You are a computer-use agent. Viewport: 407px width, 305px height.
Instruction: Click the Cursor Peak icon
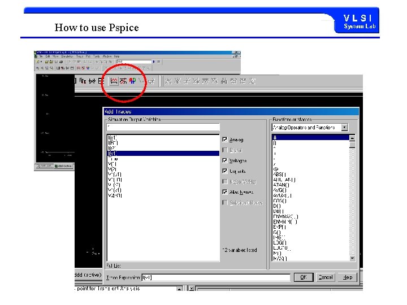point(168,81)
